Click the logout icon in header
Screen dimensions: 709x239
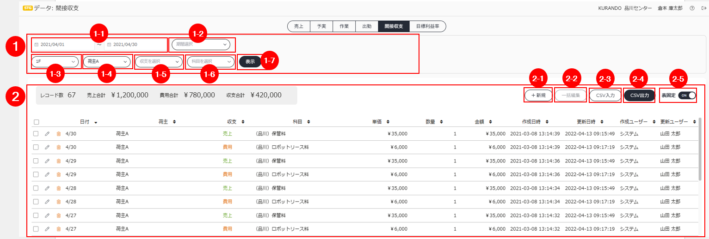click(x=704, y=8)
